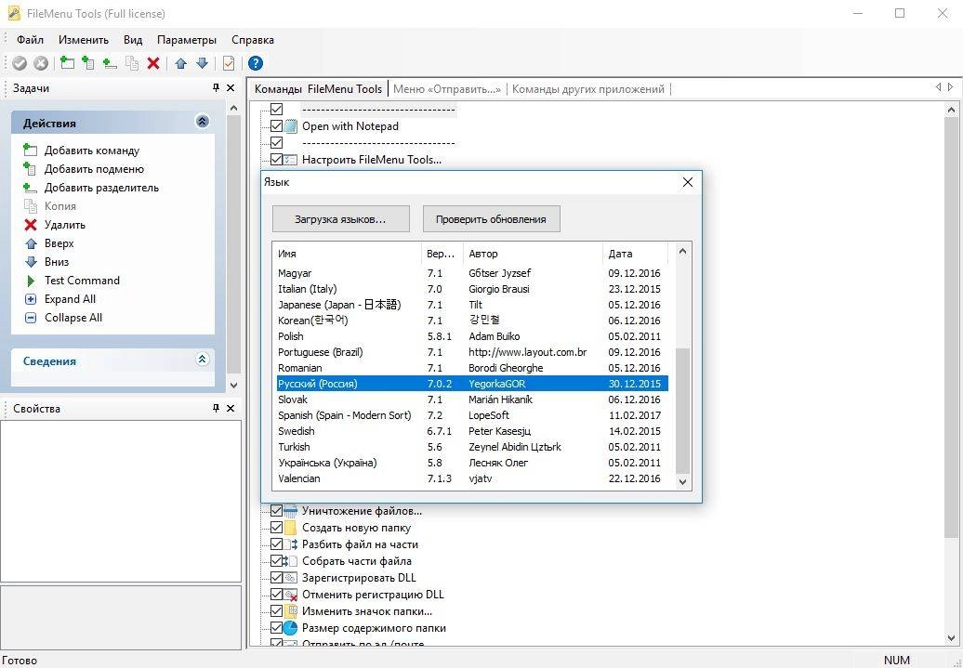Click the gray apply checkmark toolbar icon
Screen dimensions: 963x668
pos(20,63)
